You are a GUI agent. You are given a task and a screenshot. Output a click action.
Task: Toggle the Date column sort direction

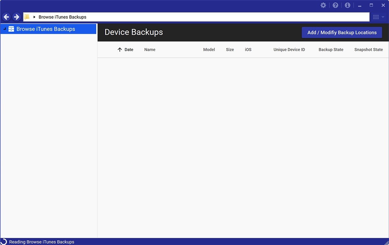(x=119, y=49)
